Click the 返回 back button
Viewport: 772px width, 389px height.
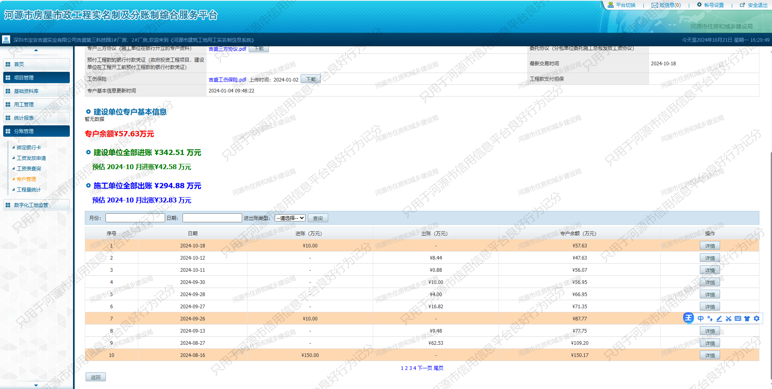tap(96, 377)
